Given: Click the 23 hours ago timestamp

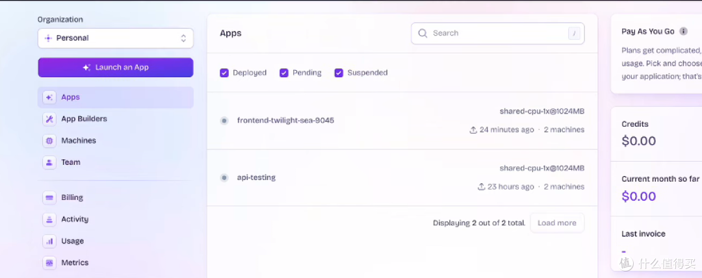Looking at the screenshot, I should [511, 186].
